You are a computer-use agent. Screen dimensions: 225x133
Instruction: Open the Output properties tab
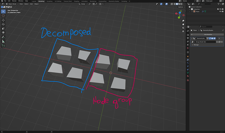coord(188,38)
